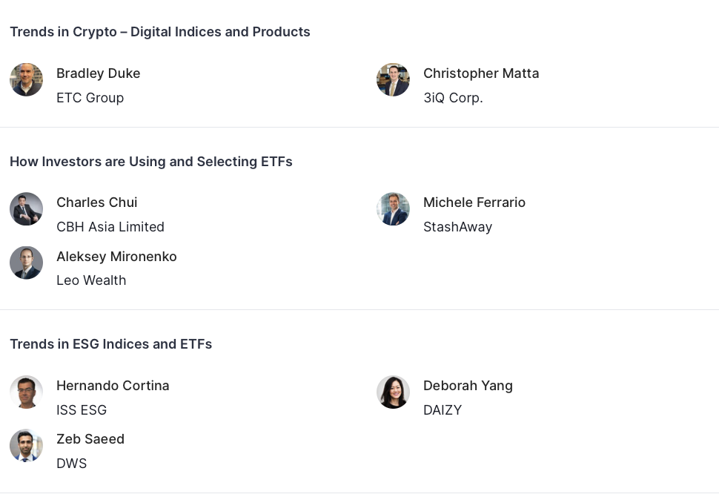The height and width of the screenshot is (497, 719).
Task: Select Trends in ESG Indices session heading
Action: [110, 344]
